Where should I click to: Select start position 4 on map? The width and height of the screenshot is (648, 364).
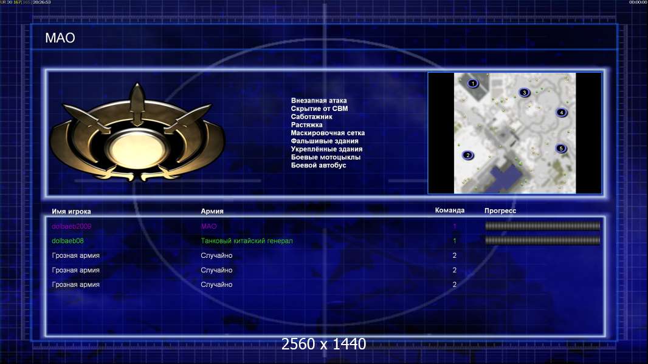[561, 112]
